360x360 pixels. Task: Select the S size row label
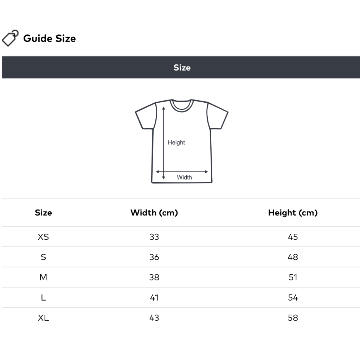click(x=43, y=257)
